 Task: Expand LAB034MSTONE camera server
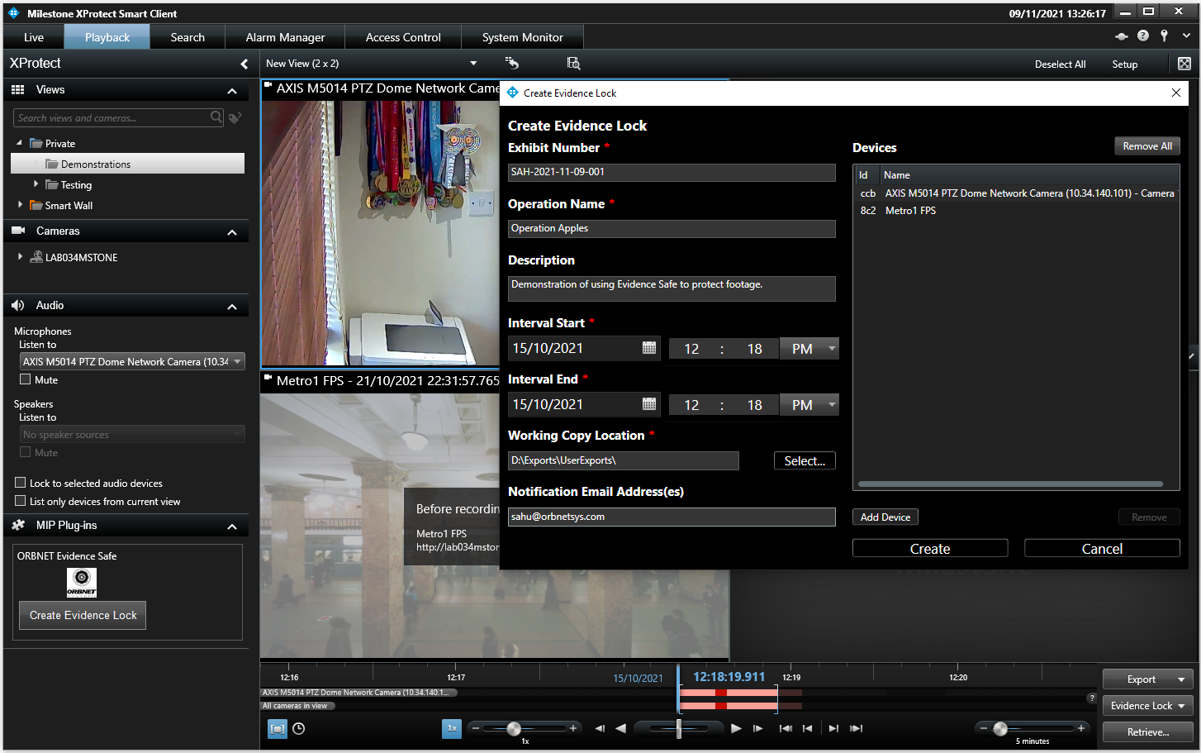20,256
